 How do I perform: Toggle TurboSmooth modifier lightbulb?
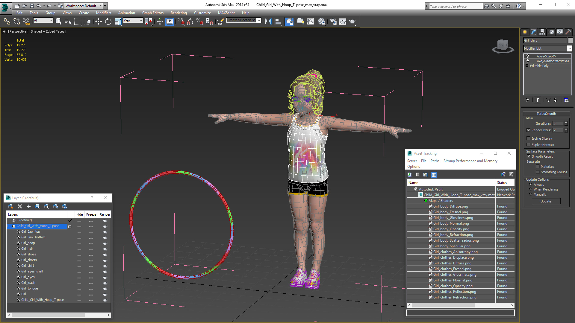pos(528,56)
